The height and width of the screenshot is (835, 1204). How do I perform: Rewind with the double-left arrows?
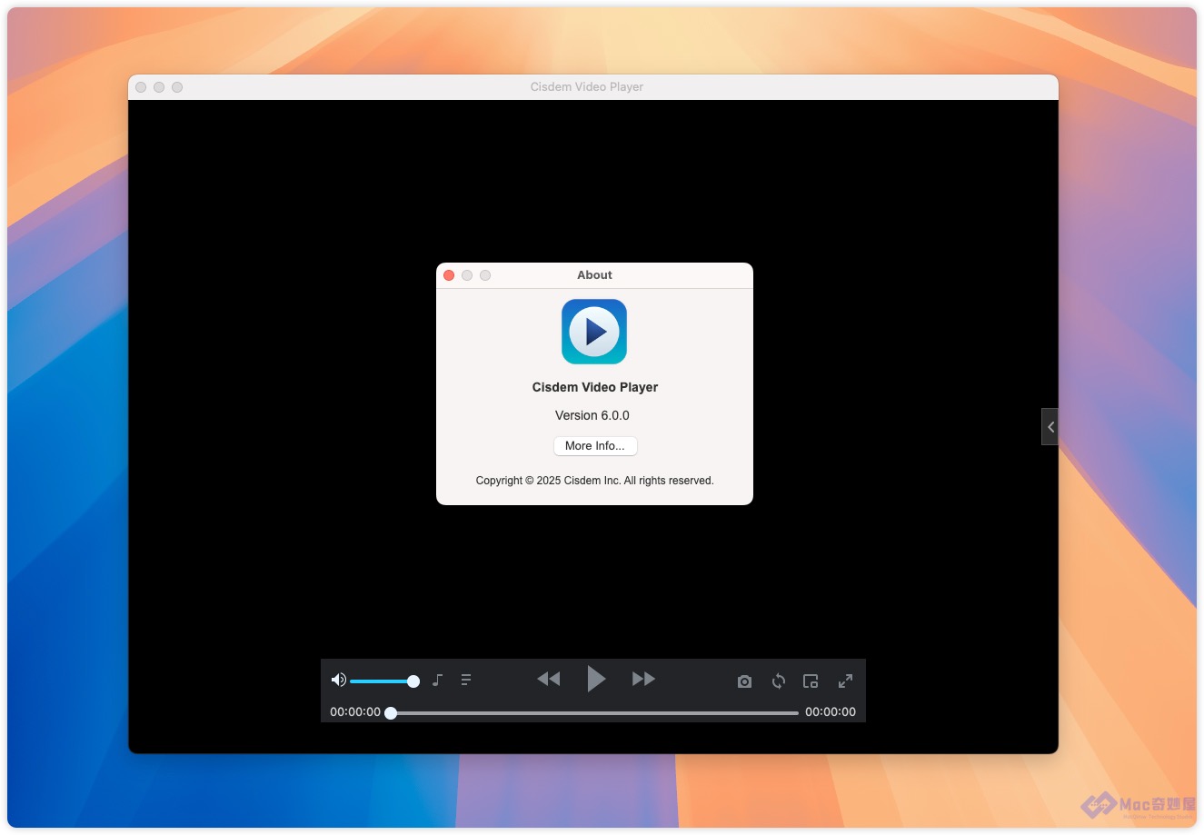coord(549,679)
